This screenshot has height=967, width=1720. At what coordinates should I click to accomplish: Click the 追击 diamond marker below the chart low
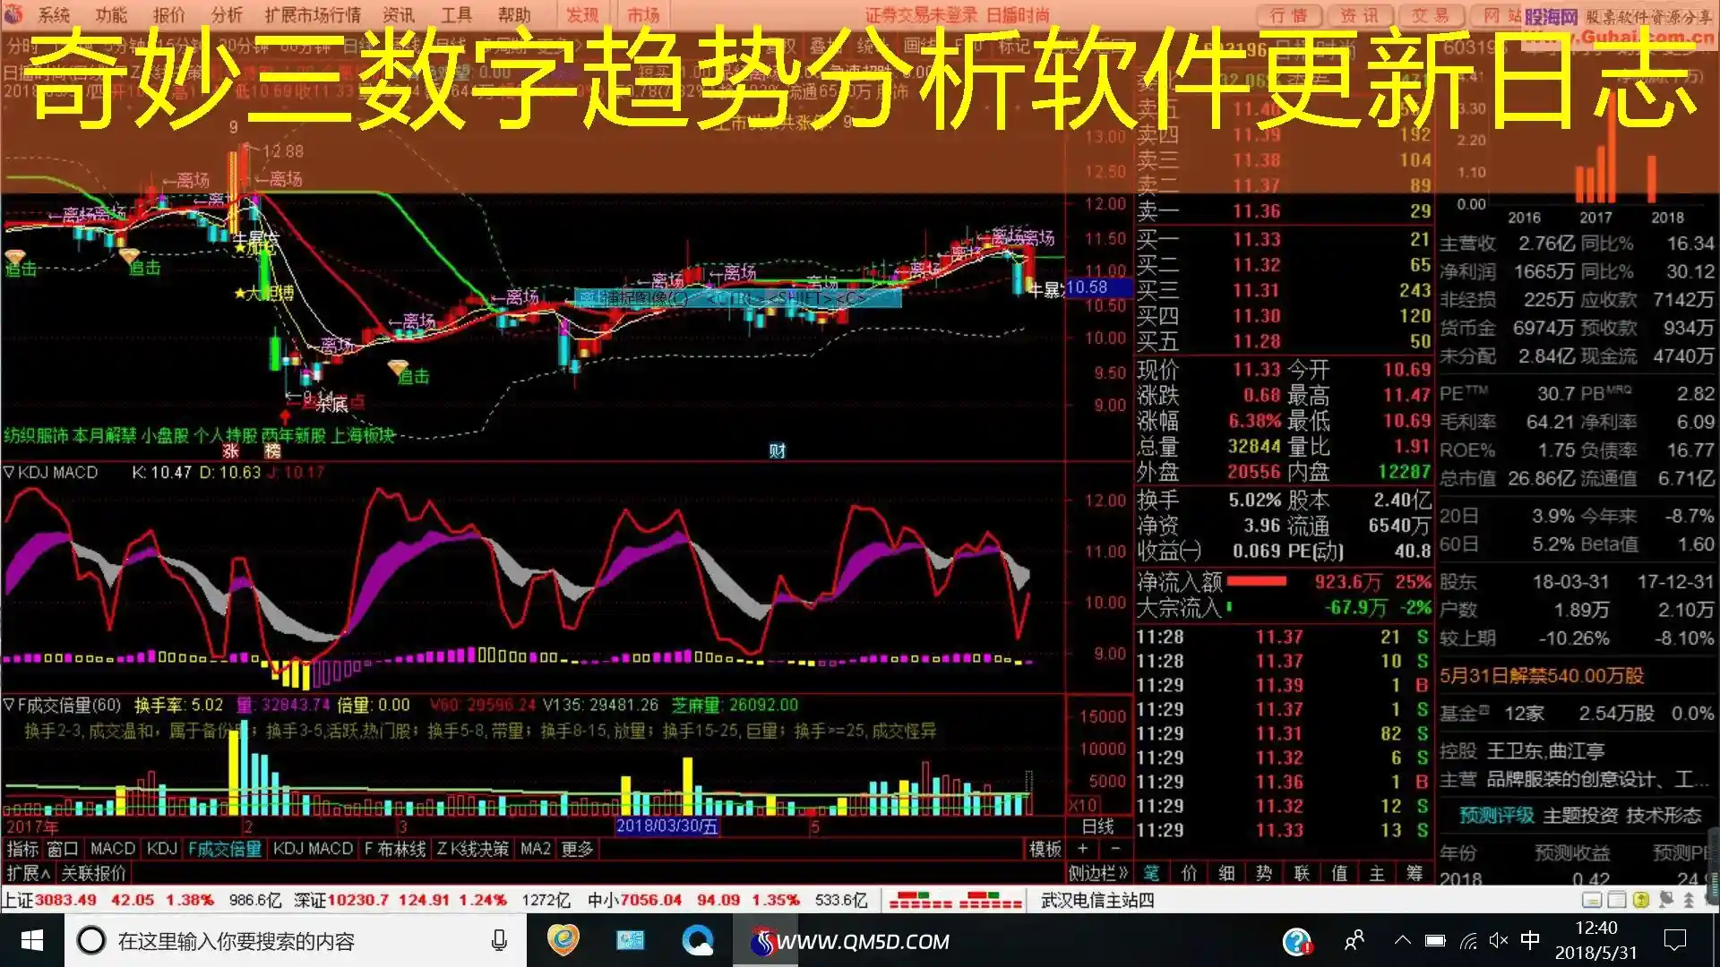[398, 366]
